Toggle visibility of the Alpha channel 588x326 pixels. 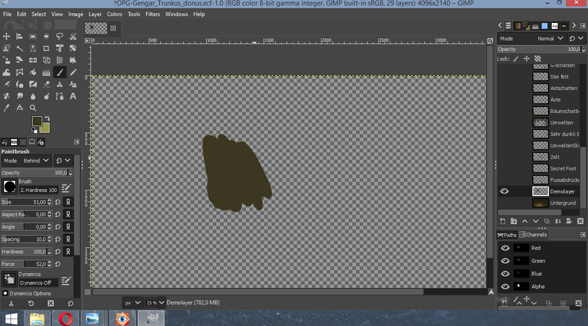click(x=505, y=287)
